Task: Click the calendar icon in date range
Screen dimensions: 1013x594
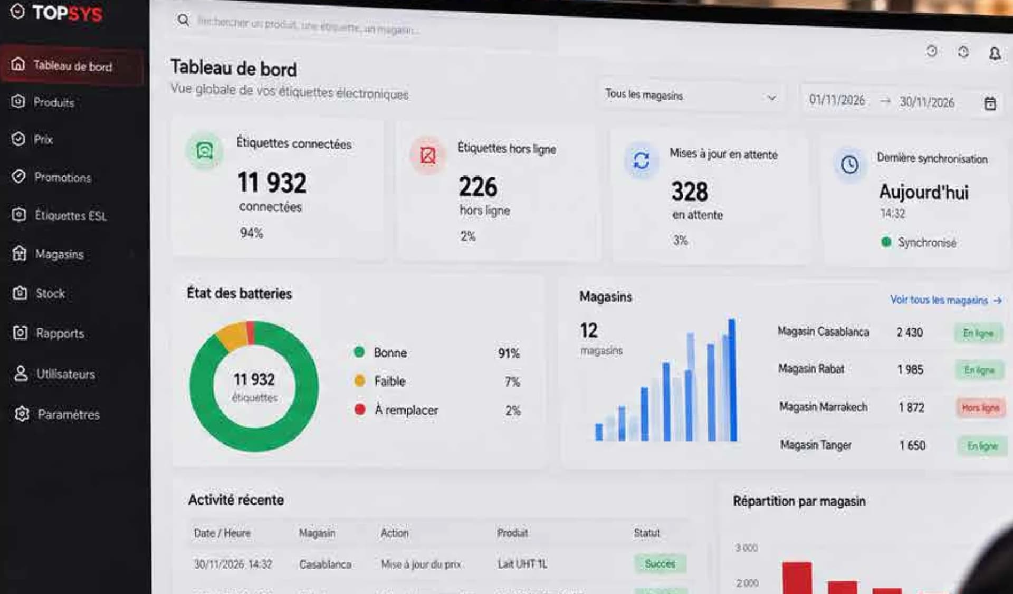Action: pos(990,104)
